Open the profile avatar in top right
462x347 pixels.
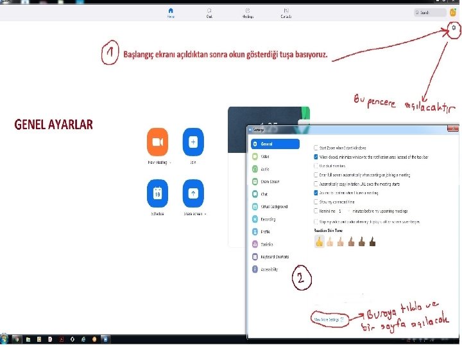point(453,12)
